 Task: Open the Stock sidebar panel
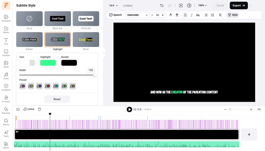6,64
